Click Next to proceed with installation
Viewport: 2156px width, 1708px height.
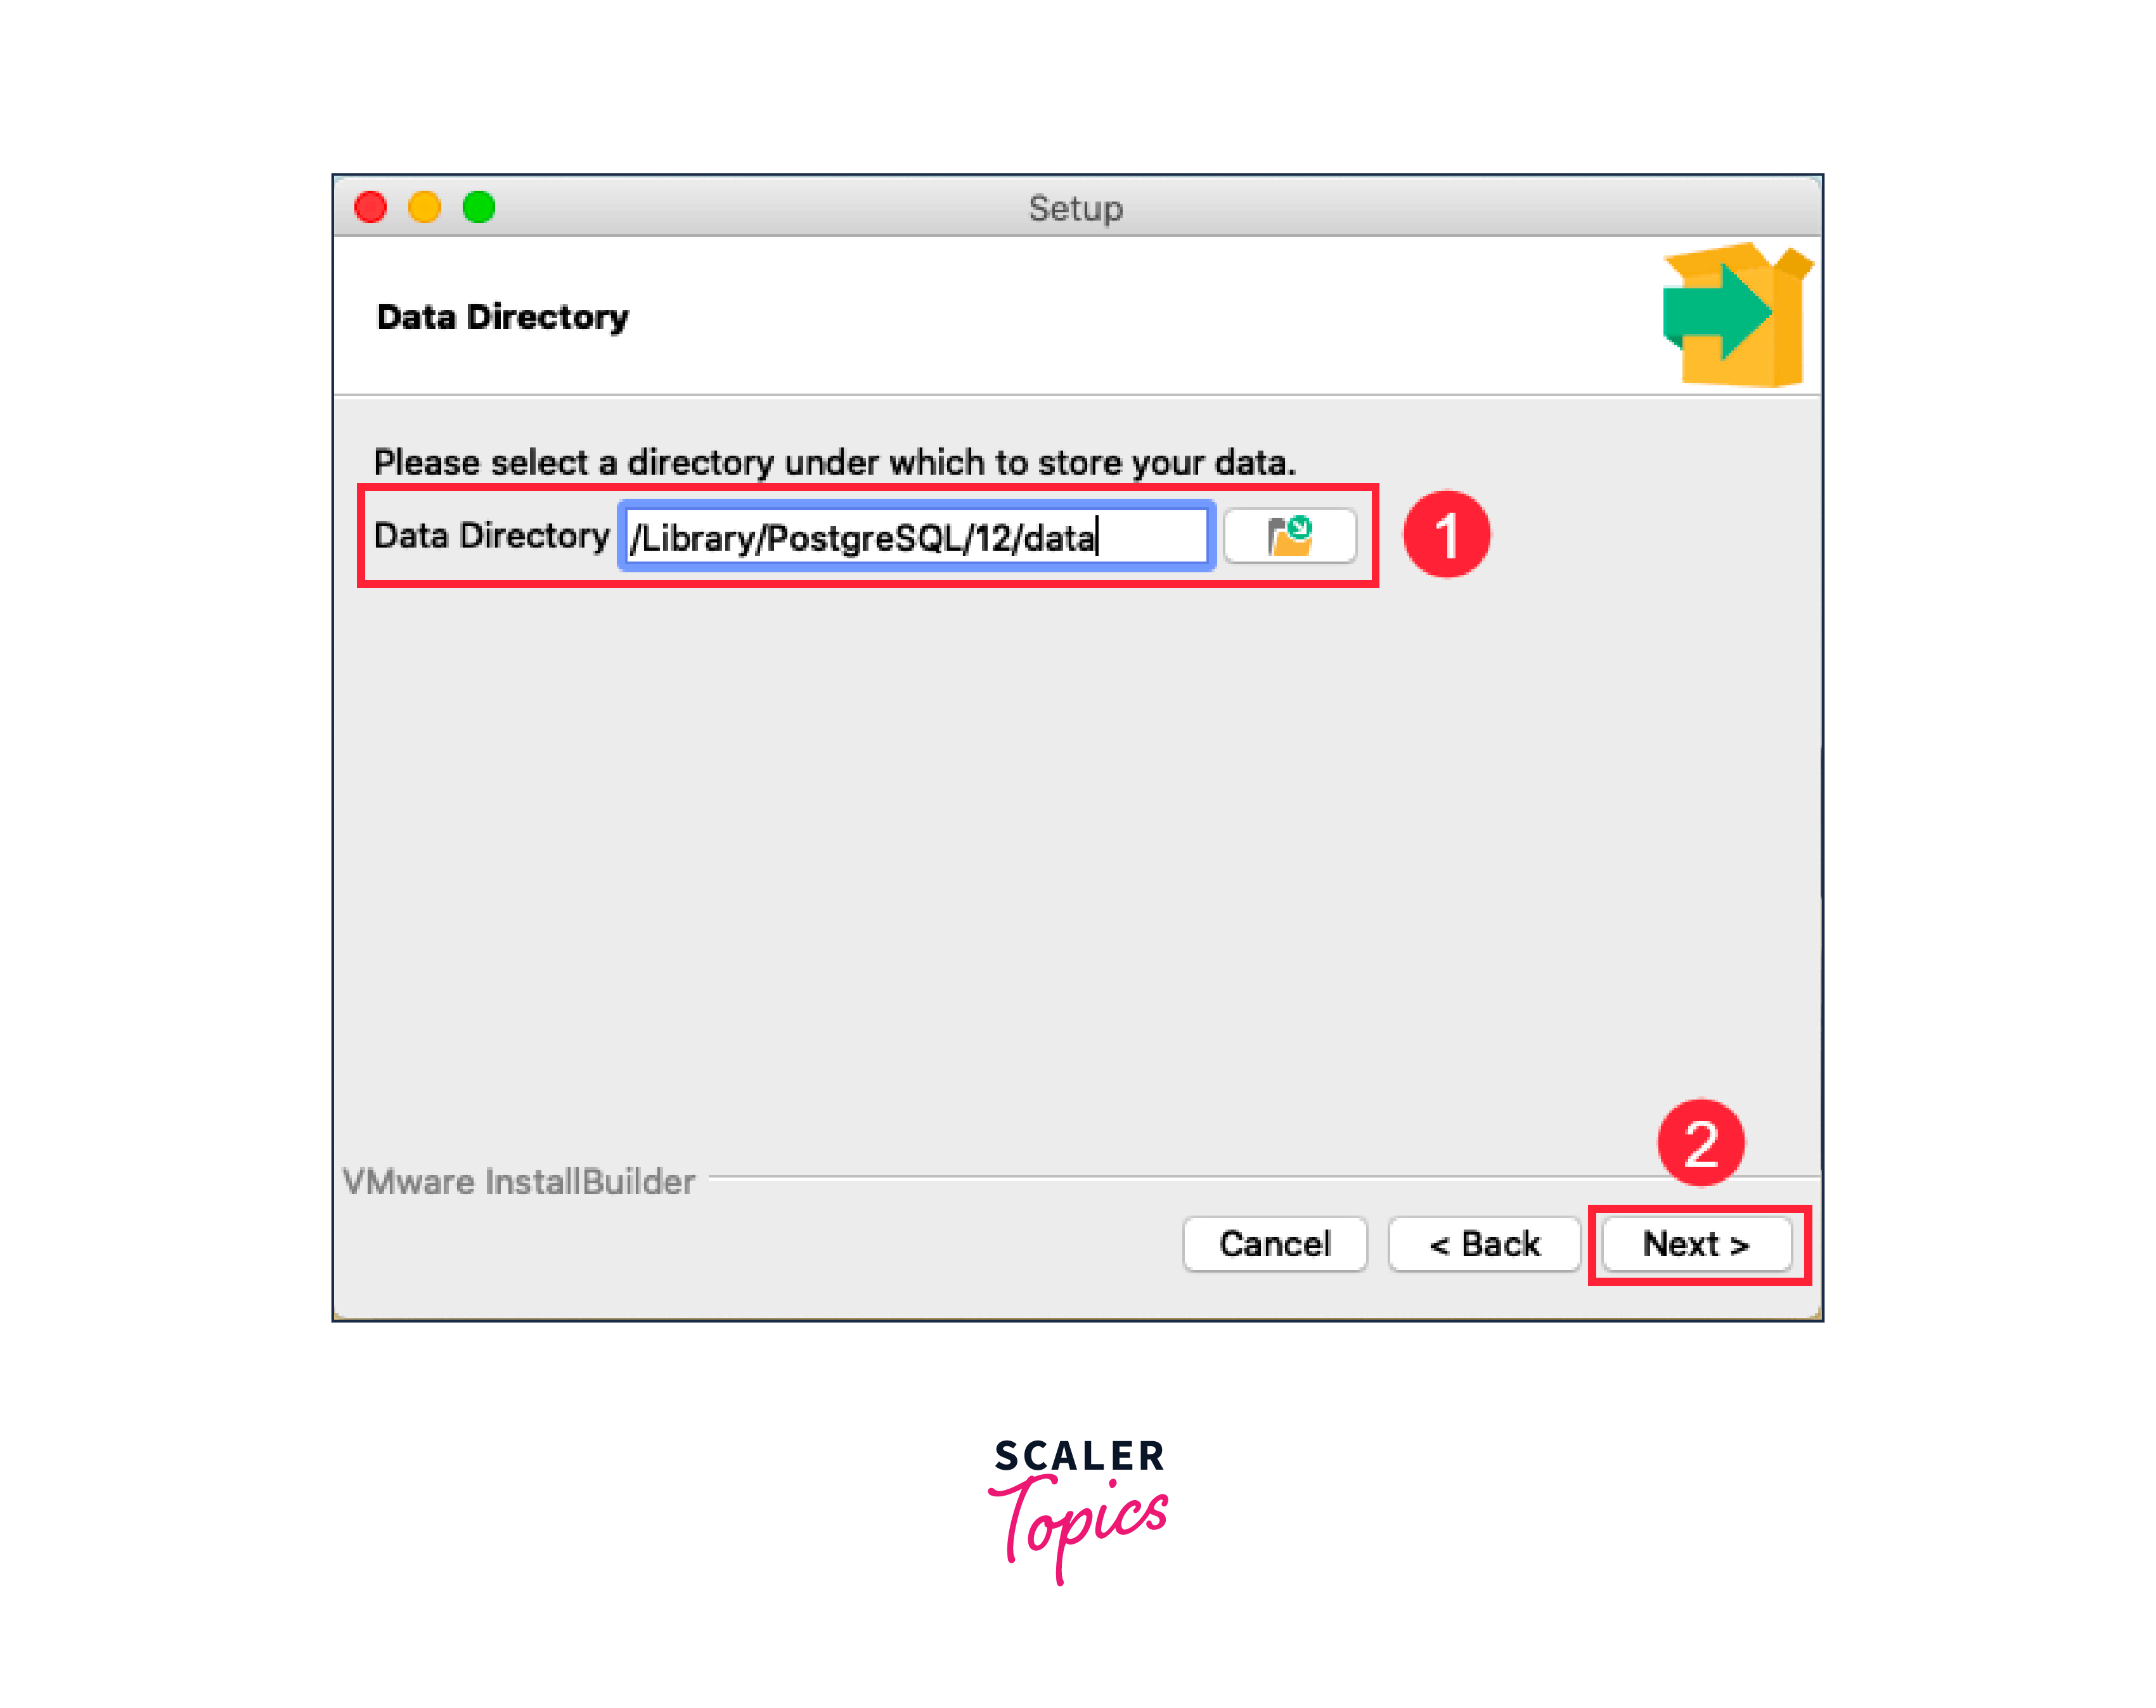[x=1694, y=1244]
